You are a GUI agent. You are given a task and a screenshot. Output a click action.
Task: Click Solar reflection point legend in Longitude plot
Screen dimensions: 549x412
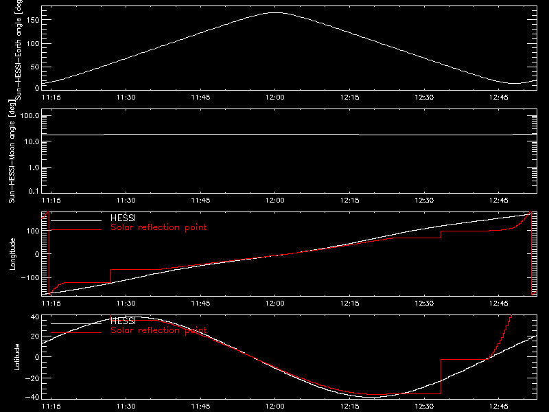click(159, 227)
